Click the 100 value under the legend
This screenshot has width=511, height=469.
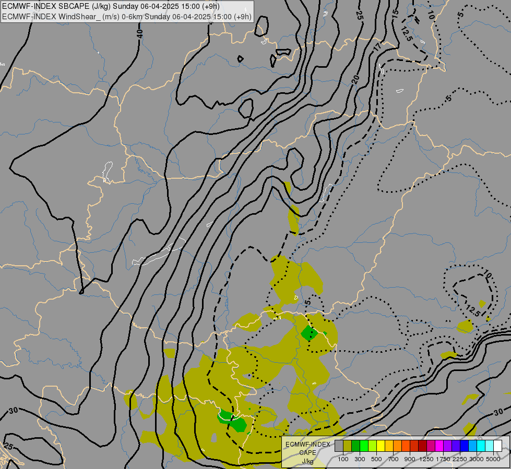coord(343,459)
